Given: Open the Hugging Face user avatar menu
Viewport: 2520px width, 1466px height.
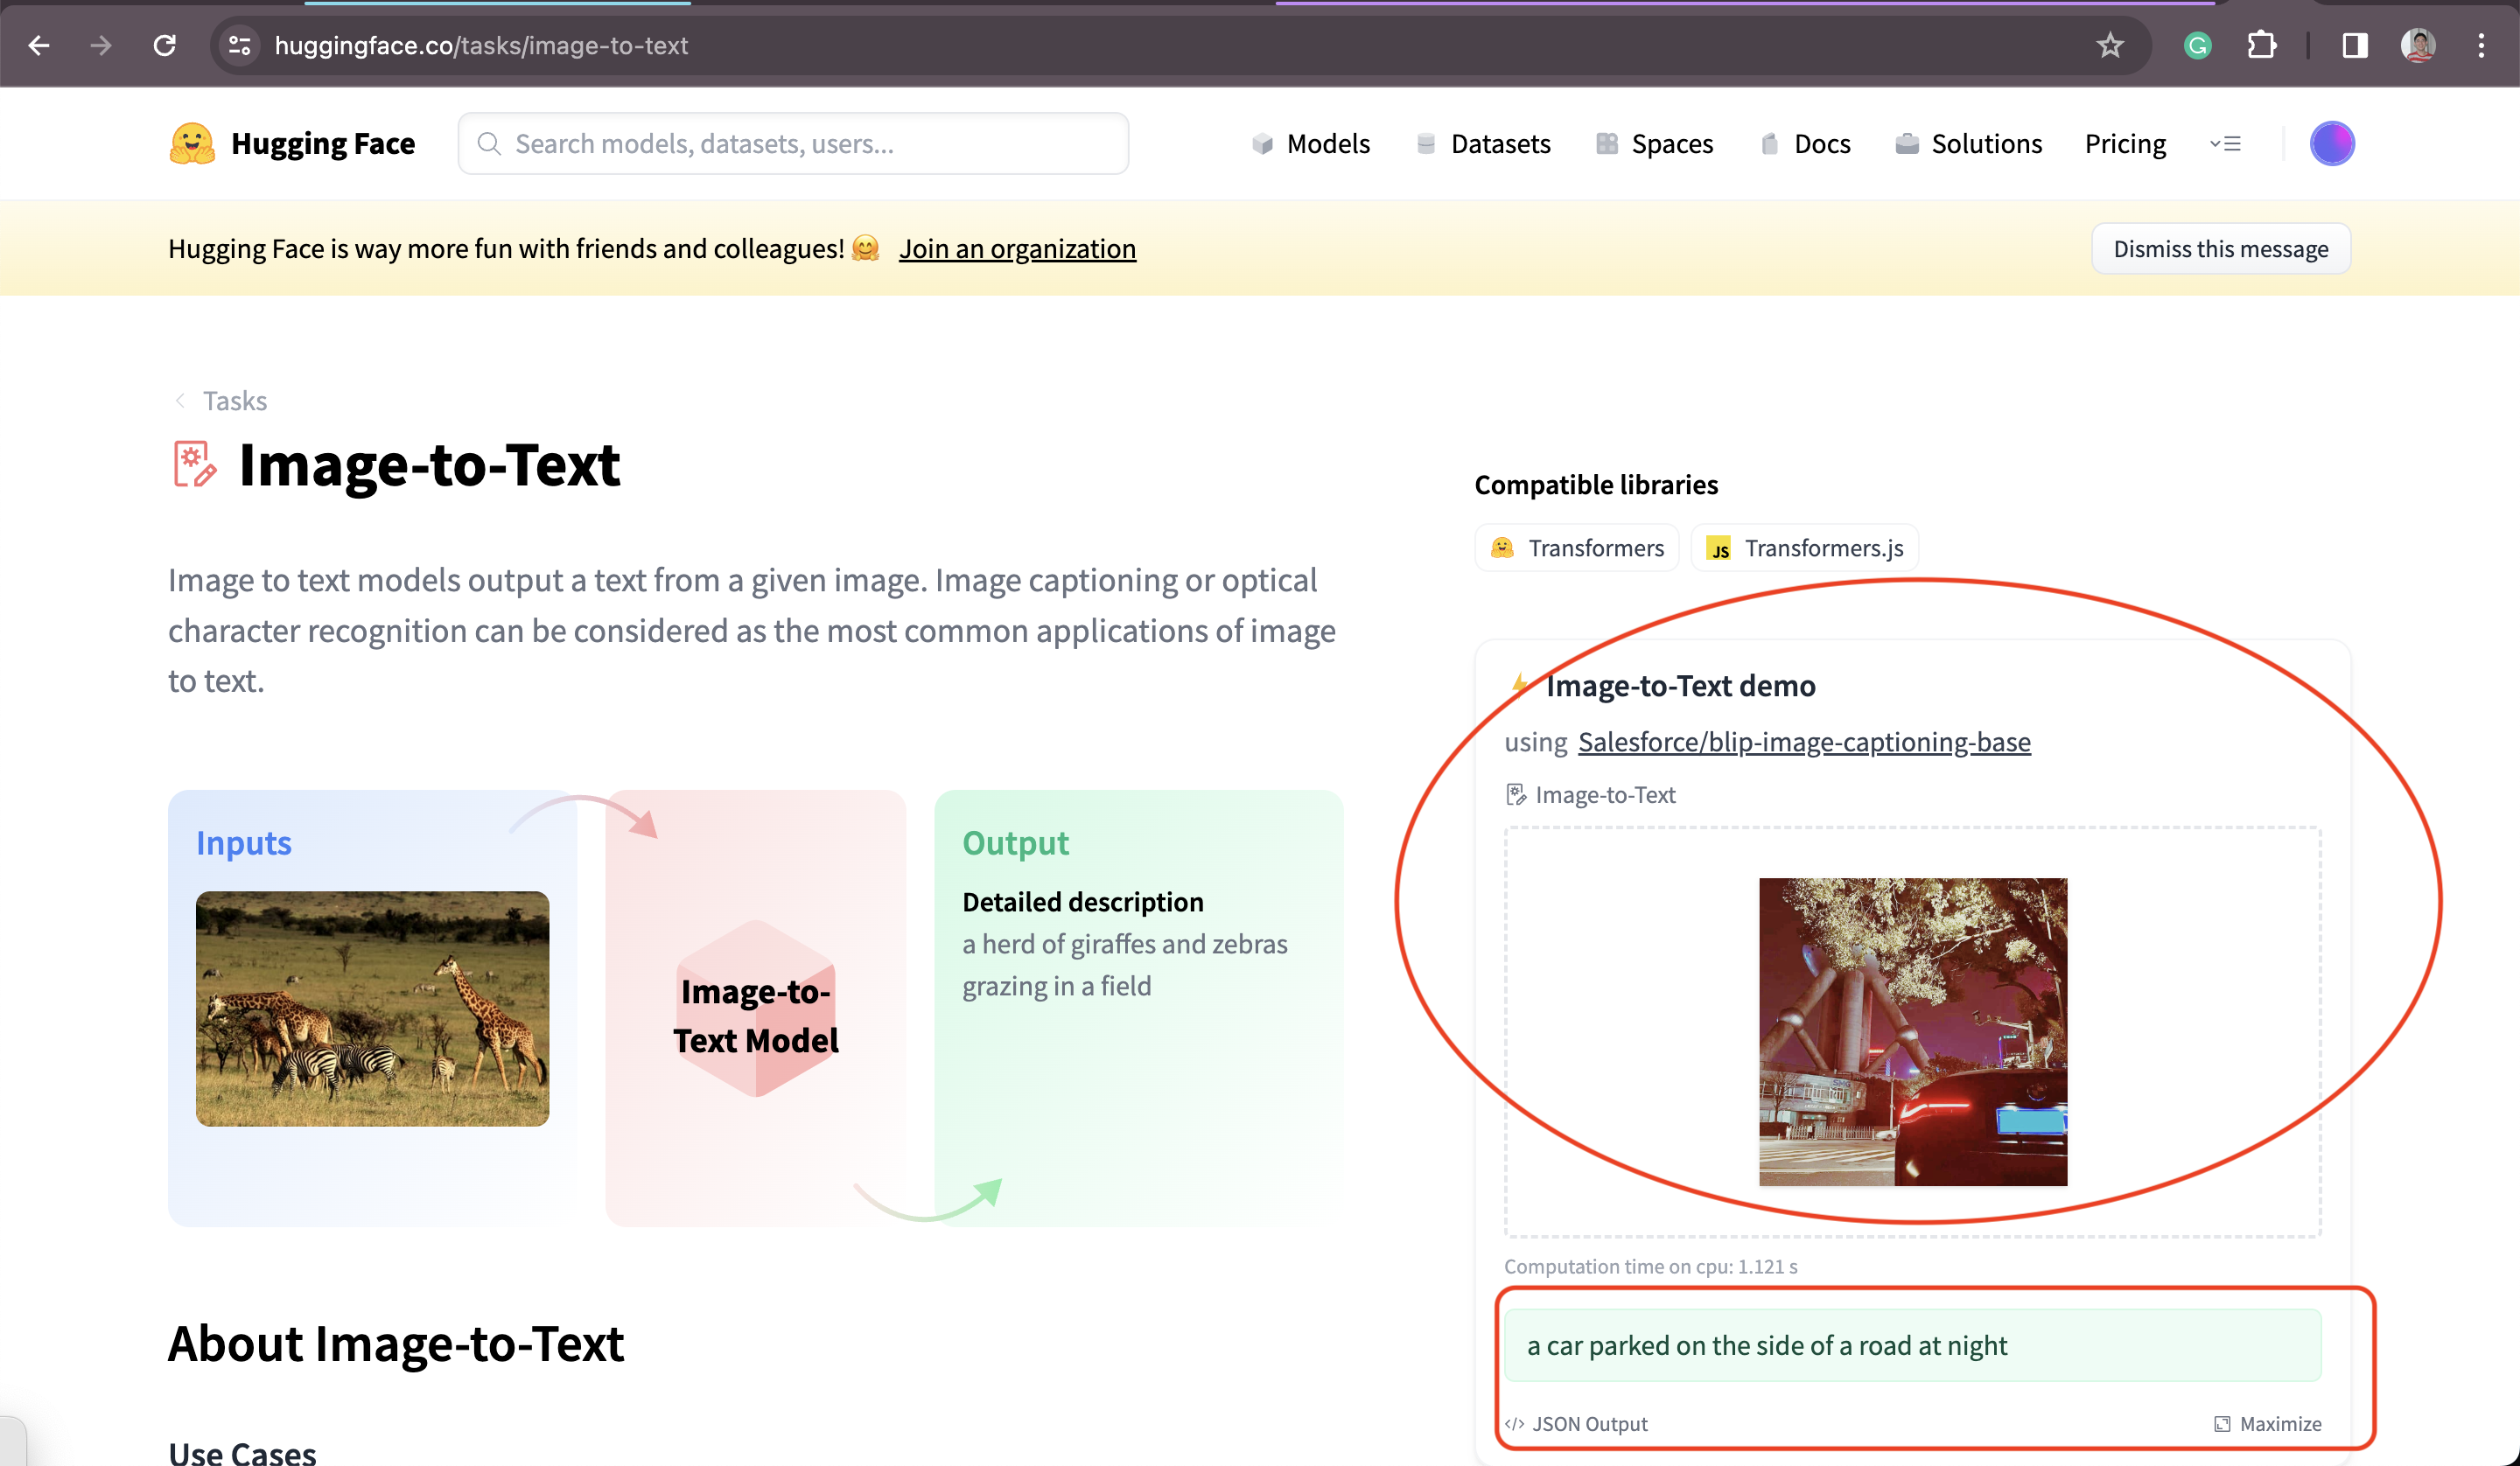Looking at the screenshot, I should pyautogui.click(x=2332, y=143).
